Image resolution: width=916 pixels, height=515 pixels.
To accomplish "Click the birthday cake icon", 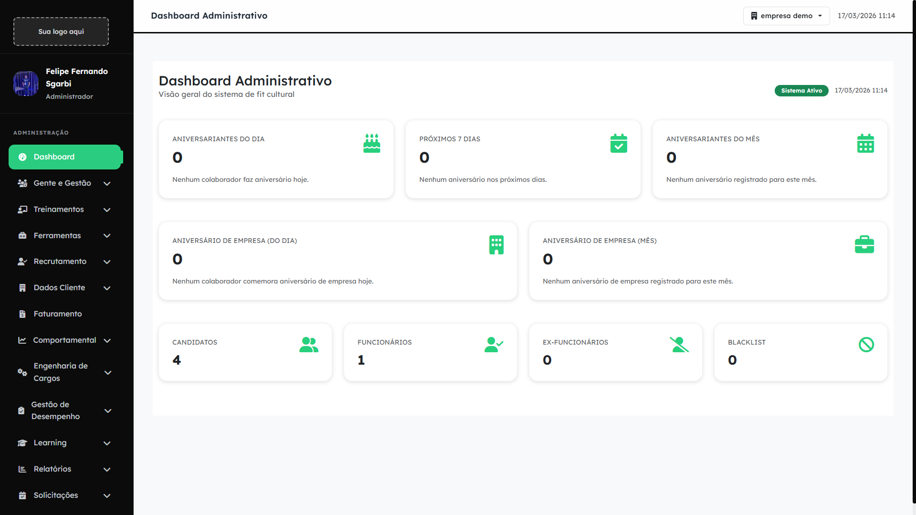I will [371, 143].
